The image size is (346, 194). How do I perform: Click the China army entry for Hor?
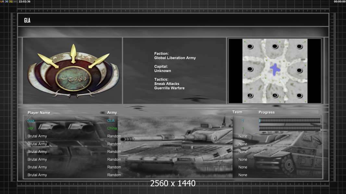[112, 128]
